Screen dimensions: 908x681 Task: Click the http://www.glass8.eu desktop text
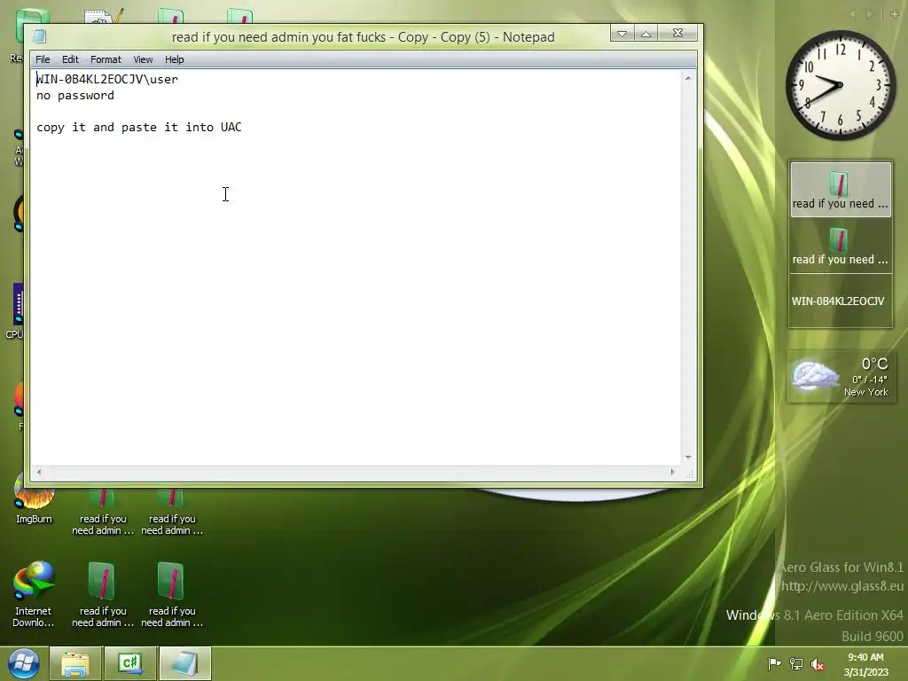[x=842, y=586]
